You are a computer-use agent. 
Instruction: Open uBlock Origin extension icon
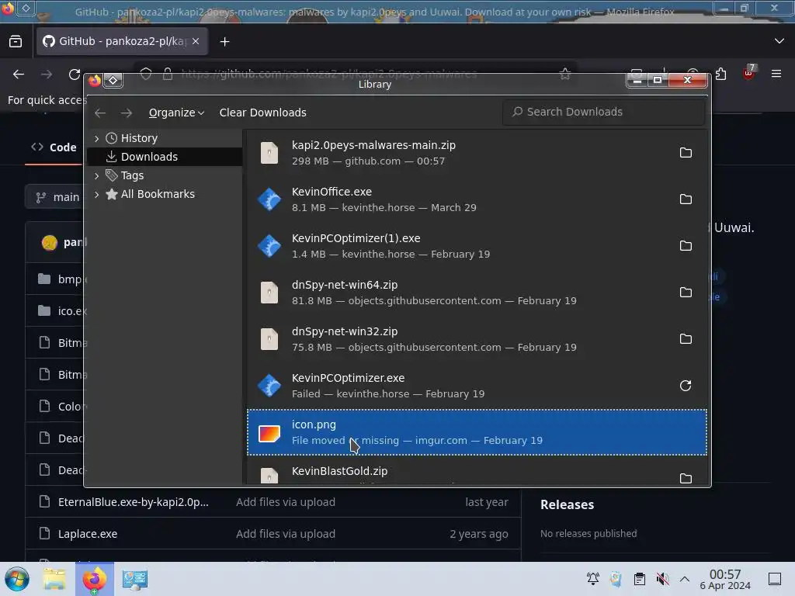click(x=748, y=74)
